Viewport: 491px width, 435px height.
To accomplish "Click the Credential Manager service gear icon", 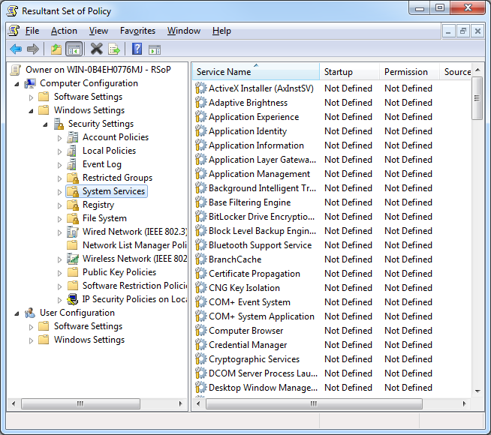I will (x=200, y=344).
